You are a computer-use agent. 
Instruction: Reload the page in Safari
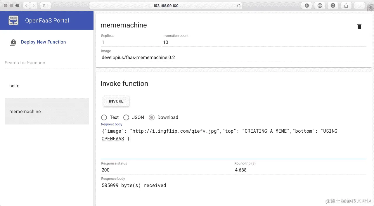pos(239,6)
